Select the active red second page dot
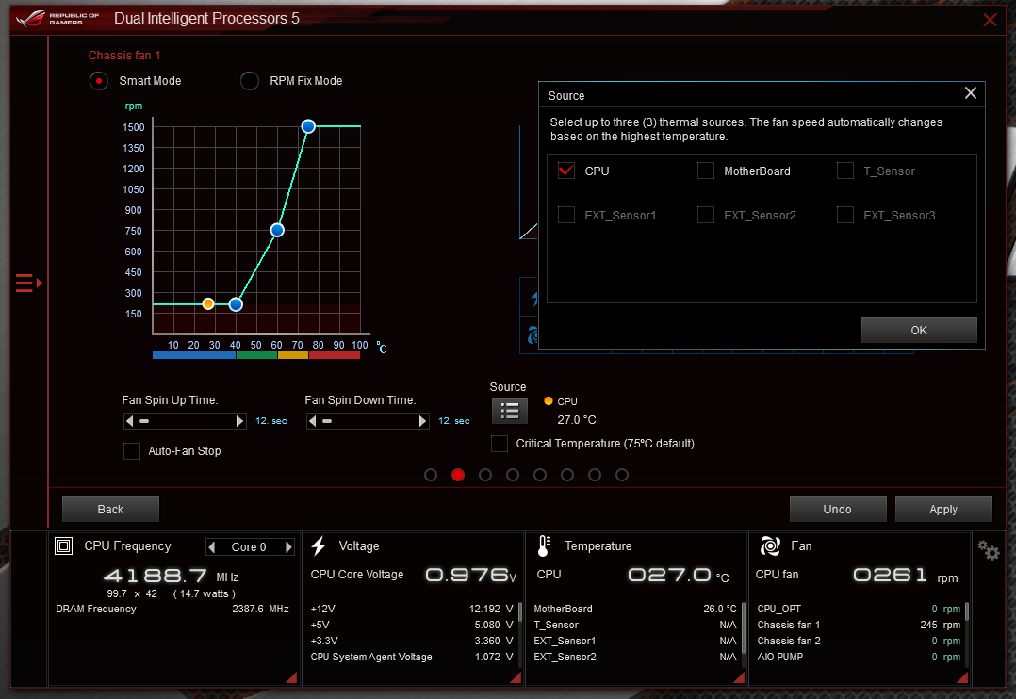 (457, 475)
